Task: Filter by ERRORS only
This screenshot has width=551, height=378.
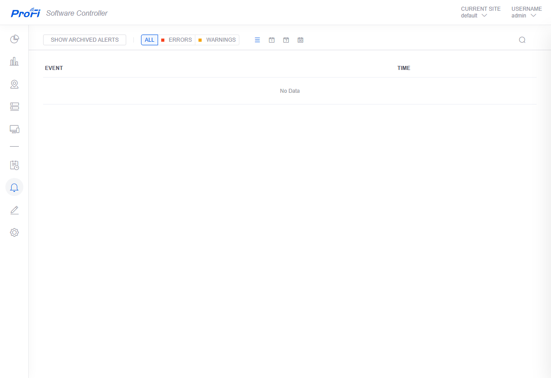Action: click(x=176, y=40)
